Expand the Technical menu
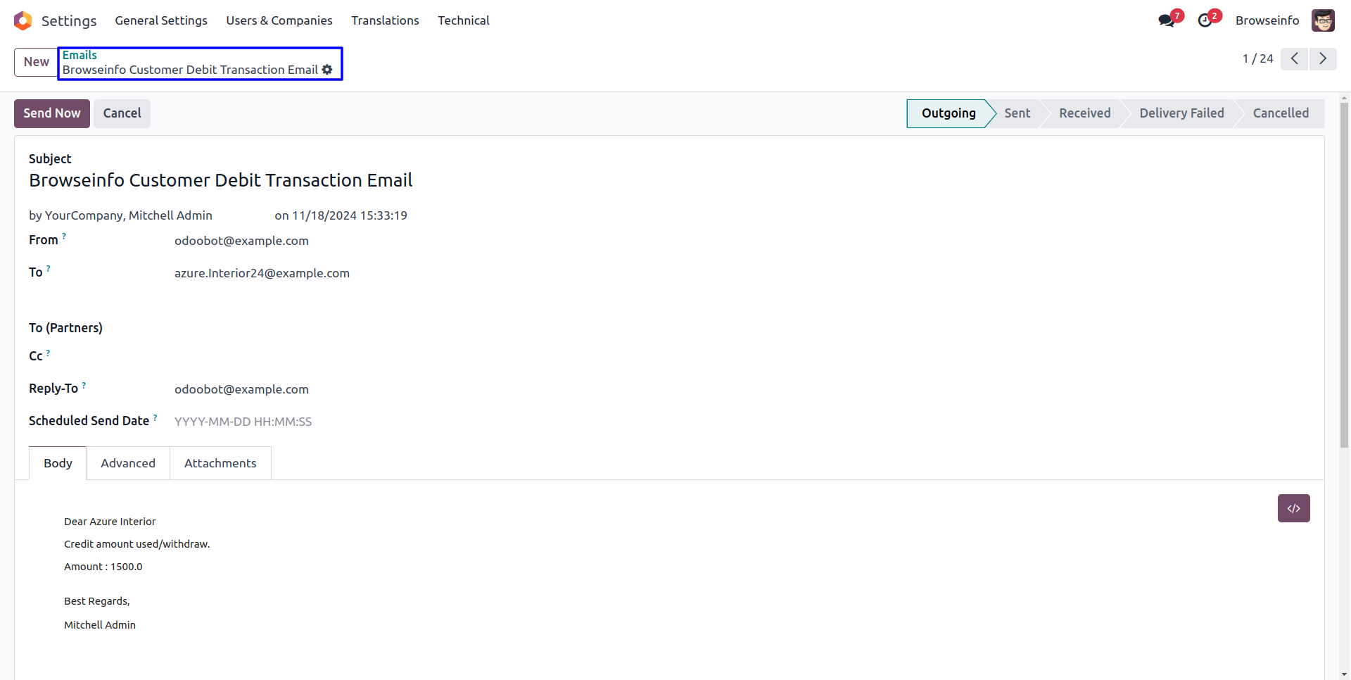 click(463, 20)
